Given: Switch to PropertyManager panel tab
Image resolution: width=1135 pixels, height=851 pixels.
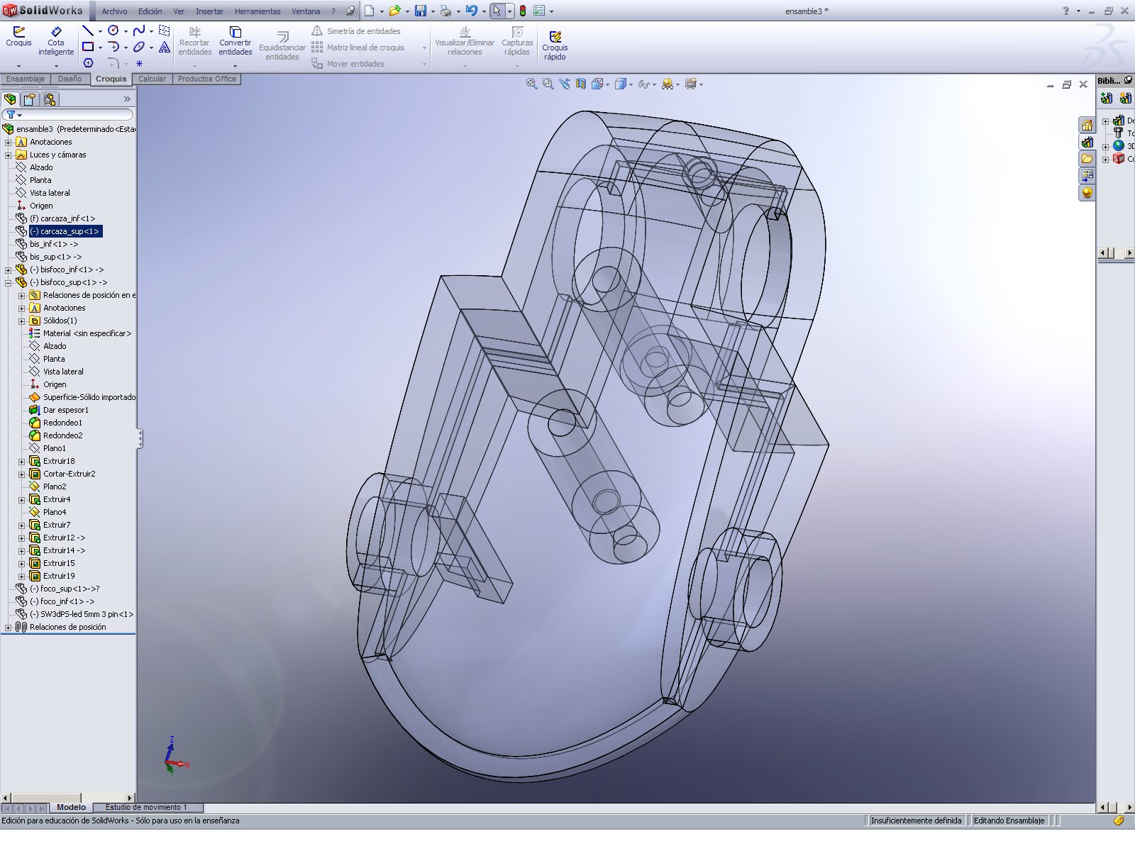Looking at the screenshot, I should click(x=29, y=99).
